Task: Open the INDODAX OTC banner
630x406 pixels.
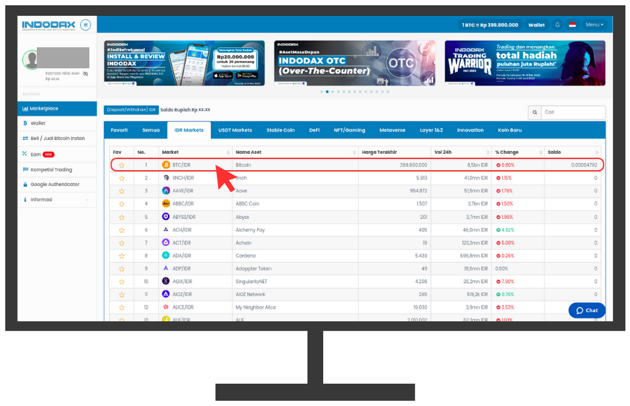Action: click(x=355, y=63)
